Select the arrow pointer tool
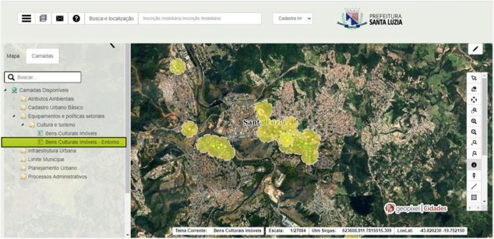The image size is (494, 239). [474, 78]
